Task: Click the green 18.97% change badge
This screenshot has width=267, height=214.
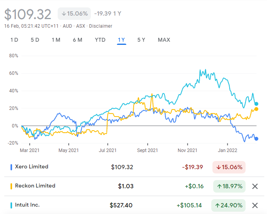Action: (229, 186)
